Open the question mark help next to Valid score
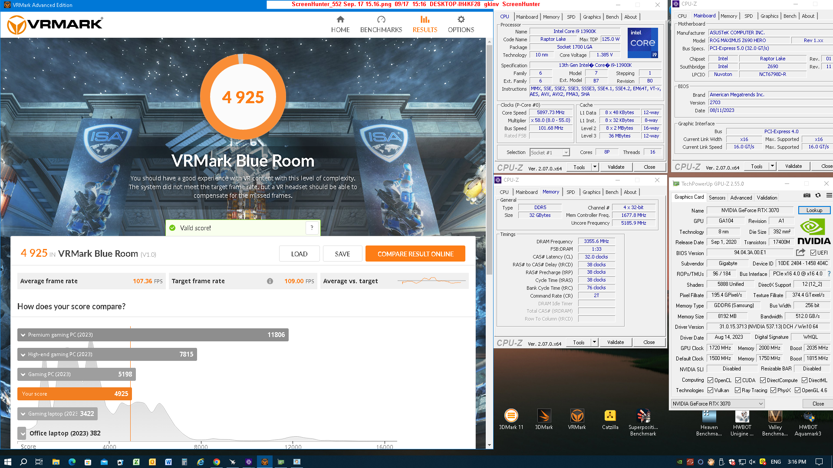Screen dimensions: 833x468 coord(312,228)
